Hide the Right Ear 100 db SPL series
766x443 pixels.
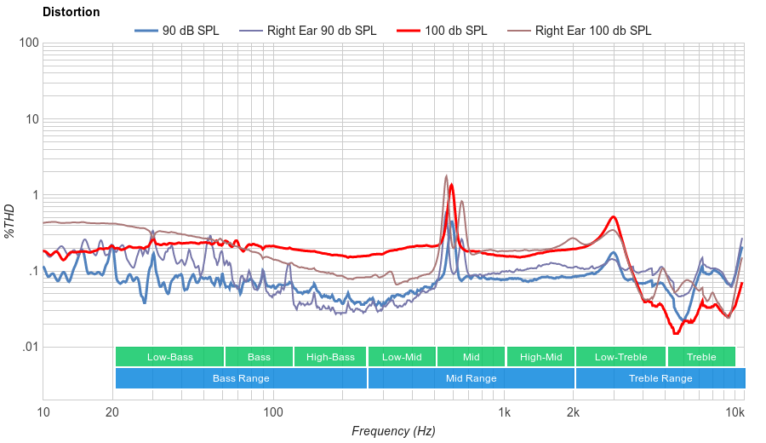592,31
